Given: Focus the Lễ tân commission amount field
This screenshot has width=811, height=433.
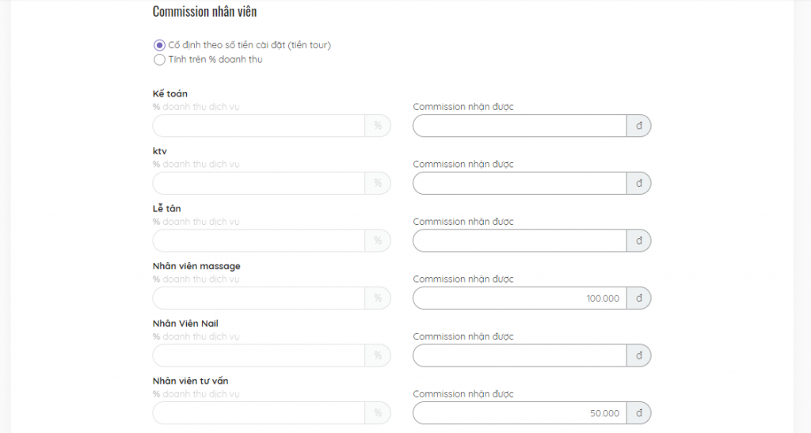Looking at the screenshot, I should click(x=520, y=241).
